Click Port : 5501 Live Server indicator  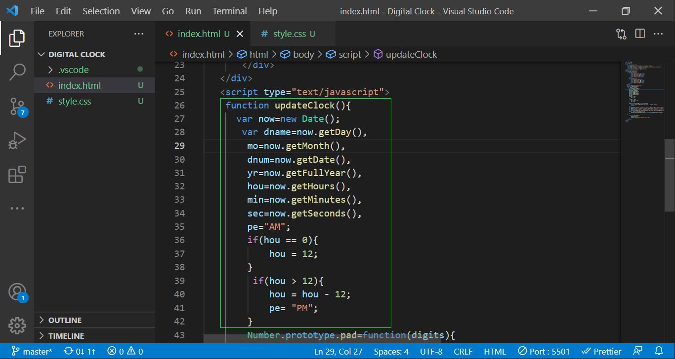[544, 352]
